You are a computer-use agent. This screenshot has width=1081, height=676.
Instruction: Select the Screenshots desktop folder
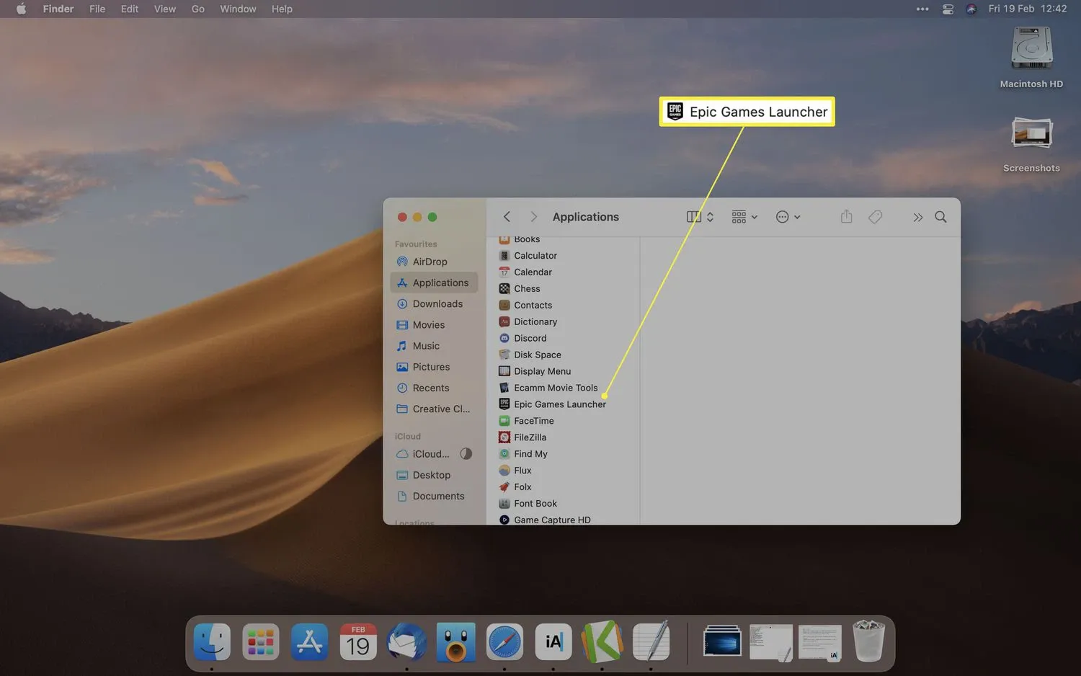tap(1031, 144)
